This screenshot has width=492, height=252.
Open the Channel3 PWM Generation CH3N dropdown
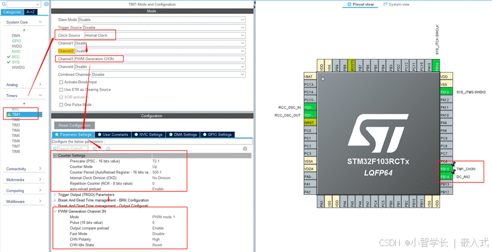click(x=159, y=59)
